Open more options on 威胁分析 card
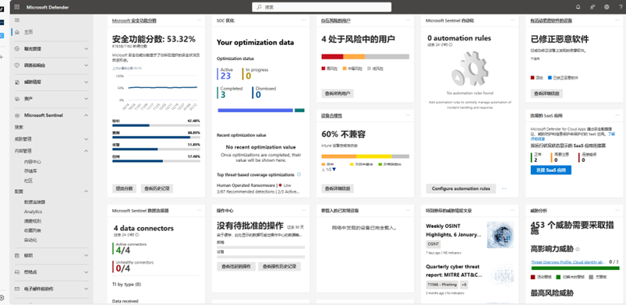The height and width of the screenshot is (305, 626). click(x=617, y=210)
